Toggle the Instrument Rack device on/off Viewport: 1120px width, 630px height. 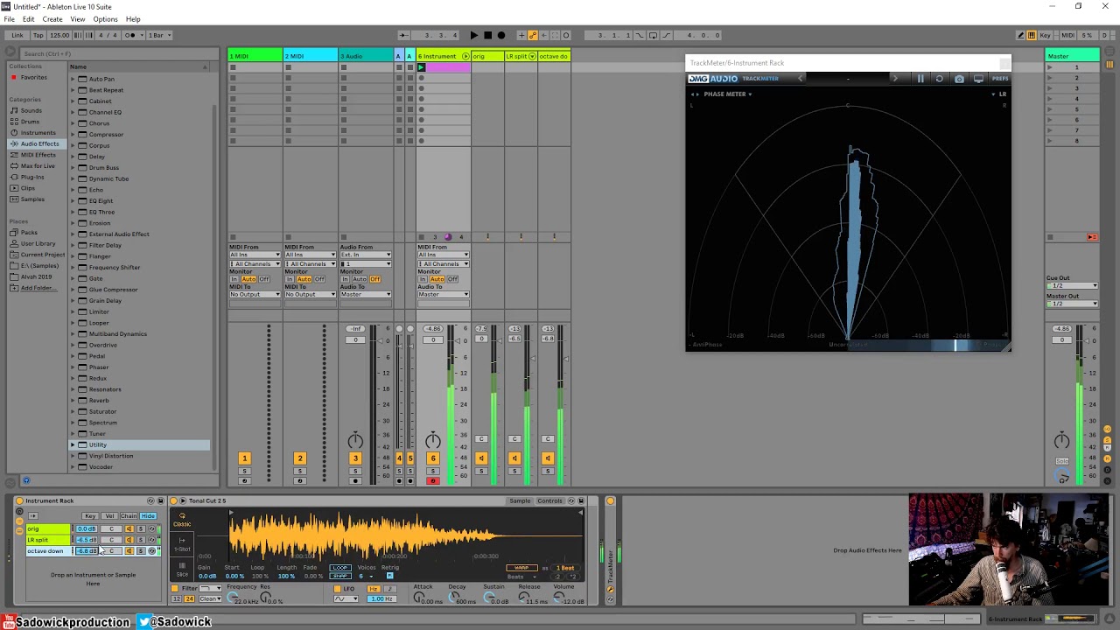(x=19, y=501)
